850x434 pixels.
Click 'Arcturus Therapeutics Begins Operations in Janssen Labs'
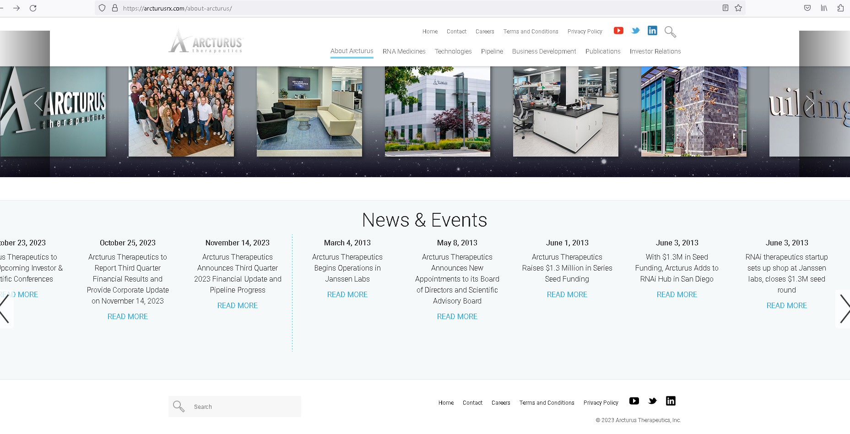347,268
